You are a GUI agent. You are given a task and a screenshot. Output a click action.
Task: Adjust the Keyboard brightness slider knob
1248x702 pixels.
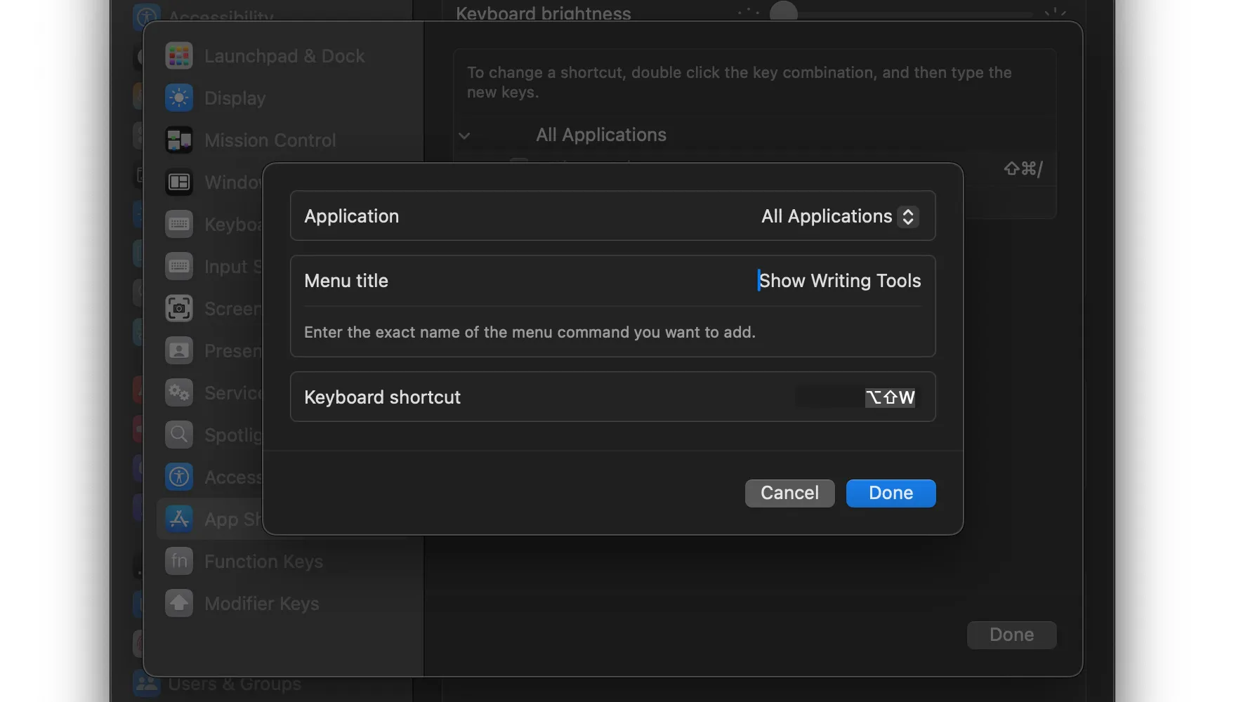(x=784, y=12)
